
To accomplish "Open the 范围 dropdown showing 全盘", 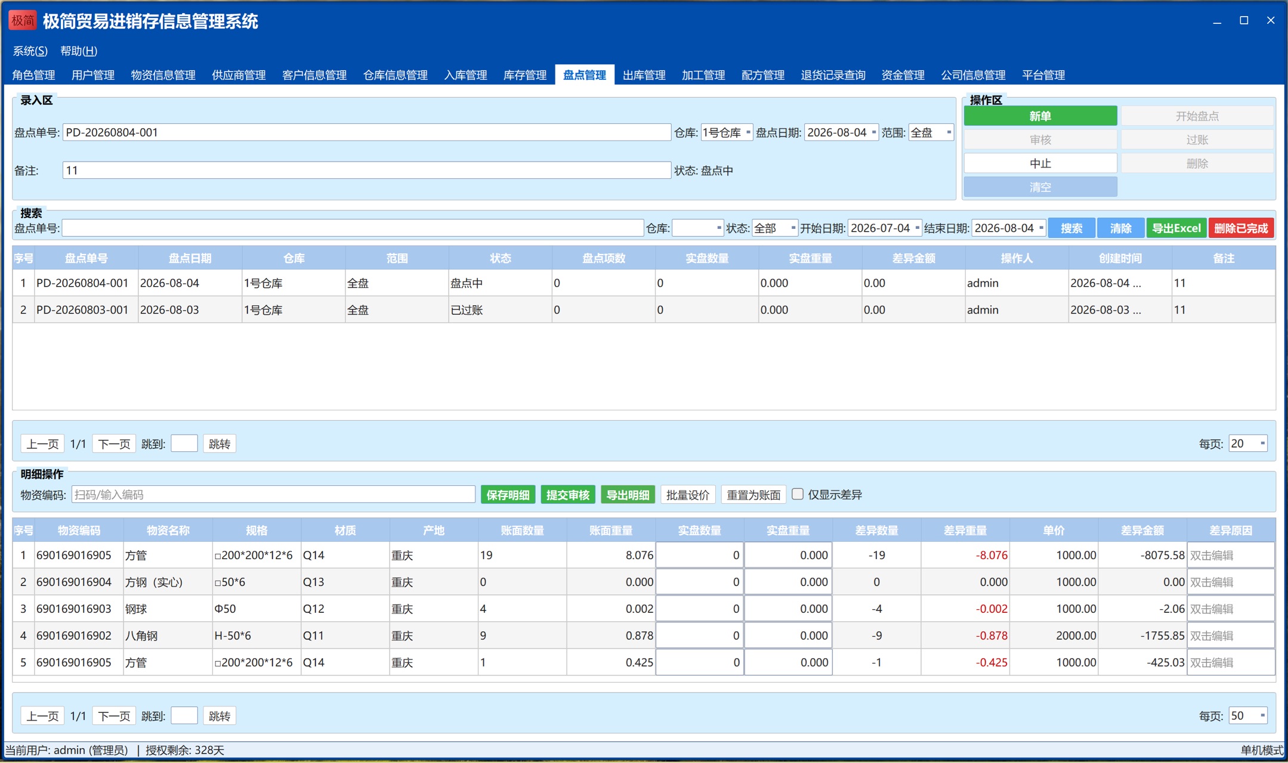I will pyautogui.click(x=931, y=132).
